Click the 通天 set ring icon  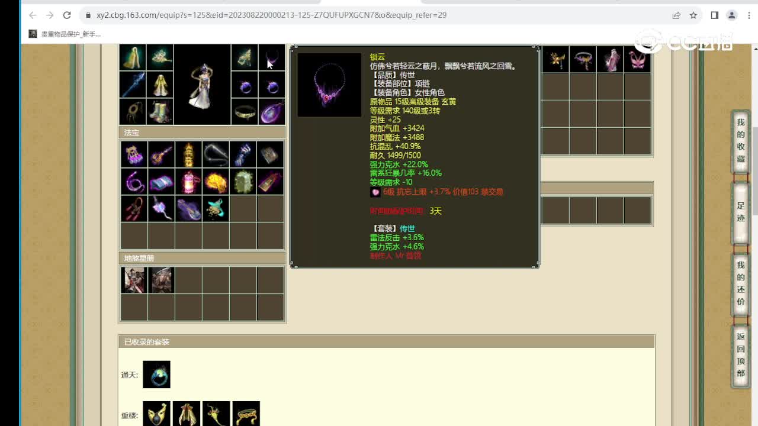[156, 375]
